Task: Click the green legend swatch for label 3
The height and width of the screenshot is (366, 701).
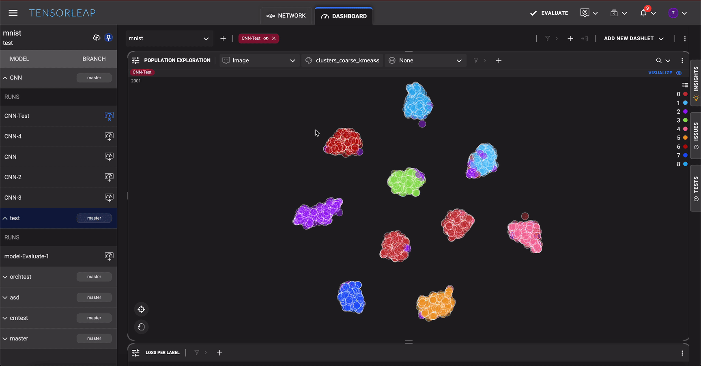Action: pyautogui.click(x=685, y=120)
